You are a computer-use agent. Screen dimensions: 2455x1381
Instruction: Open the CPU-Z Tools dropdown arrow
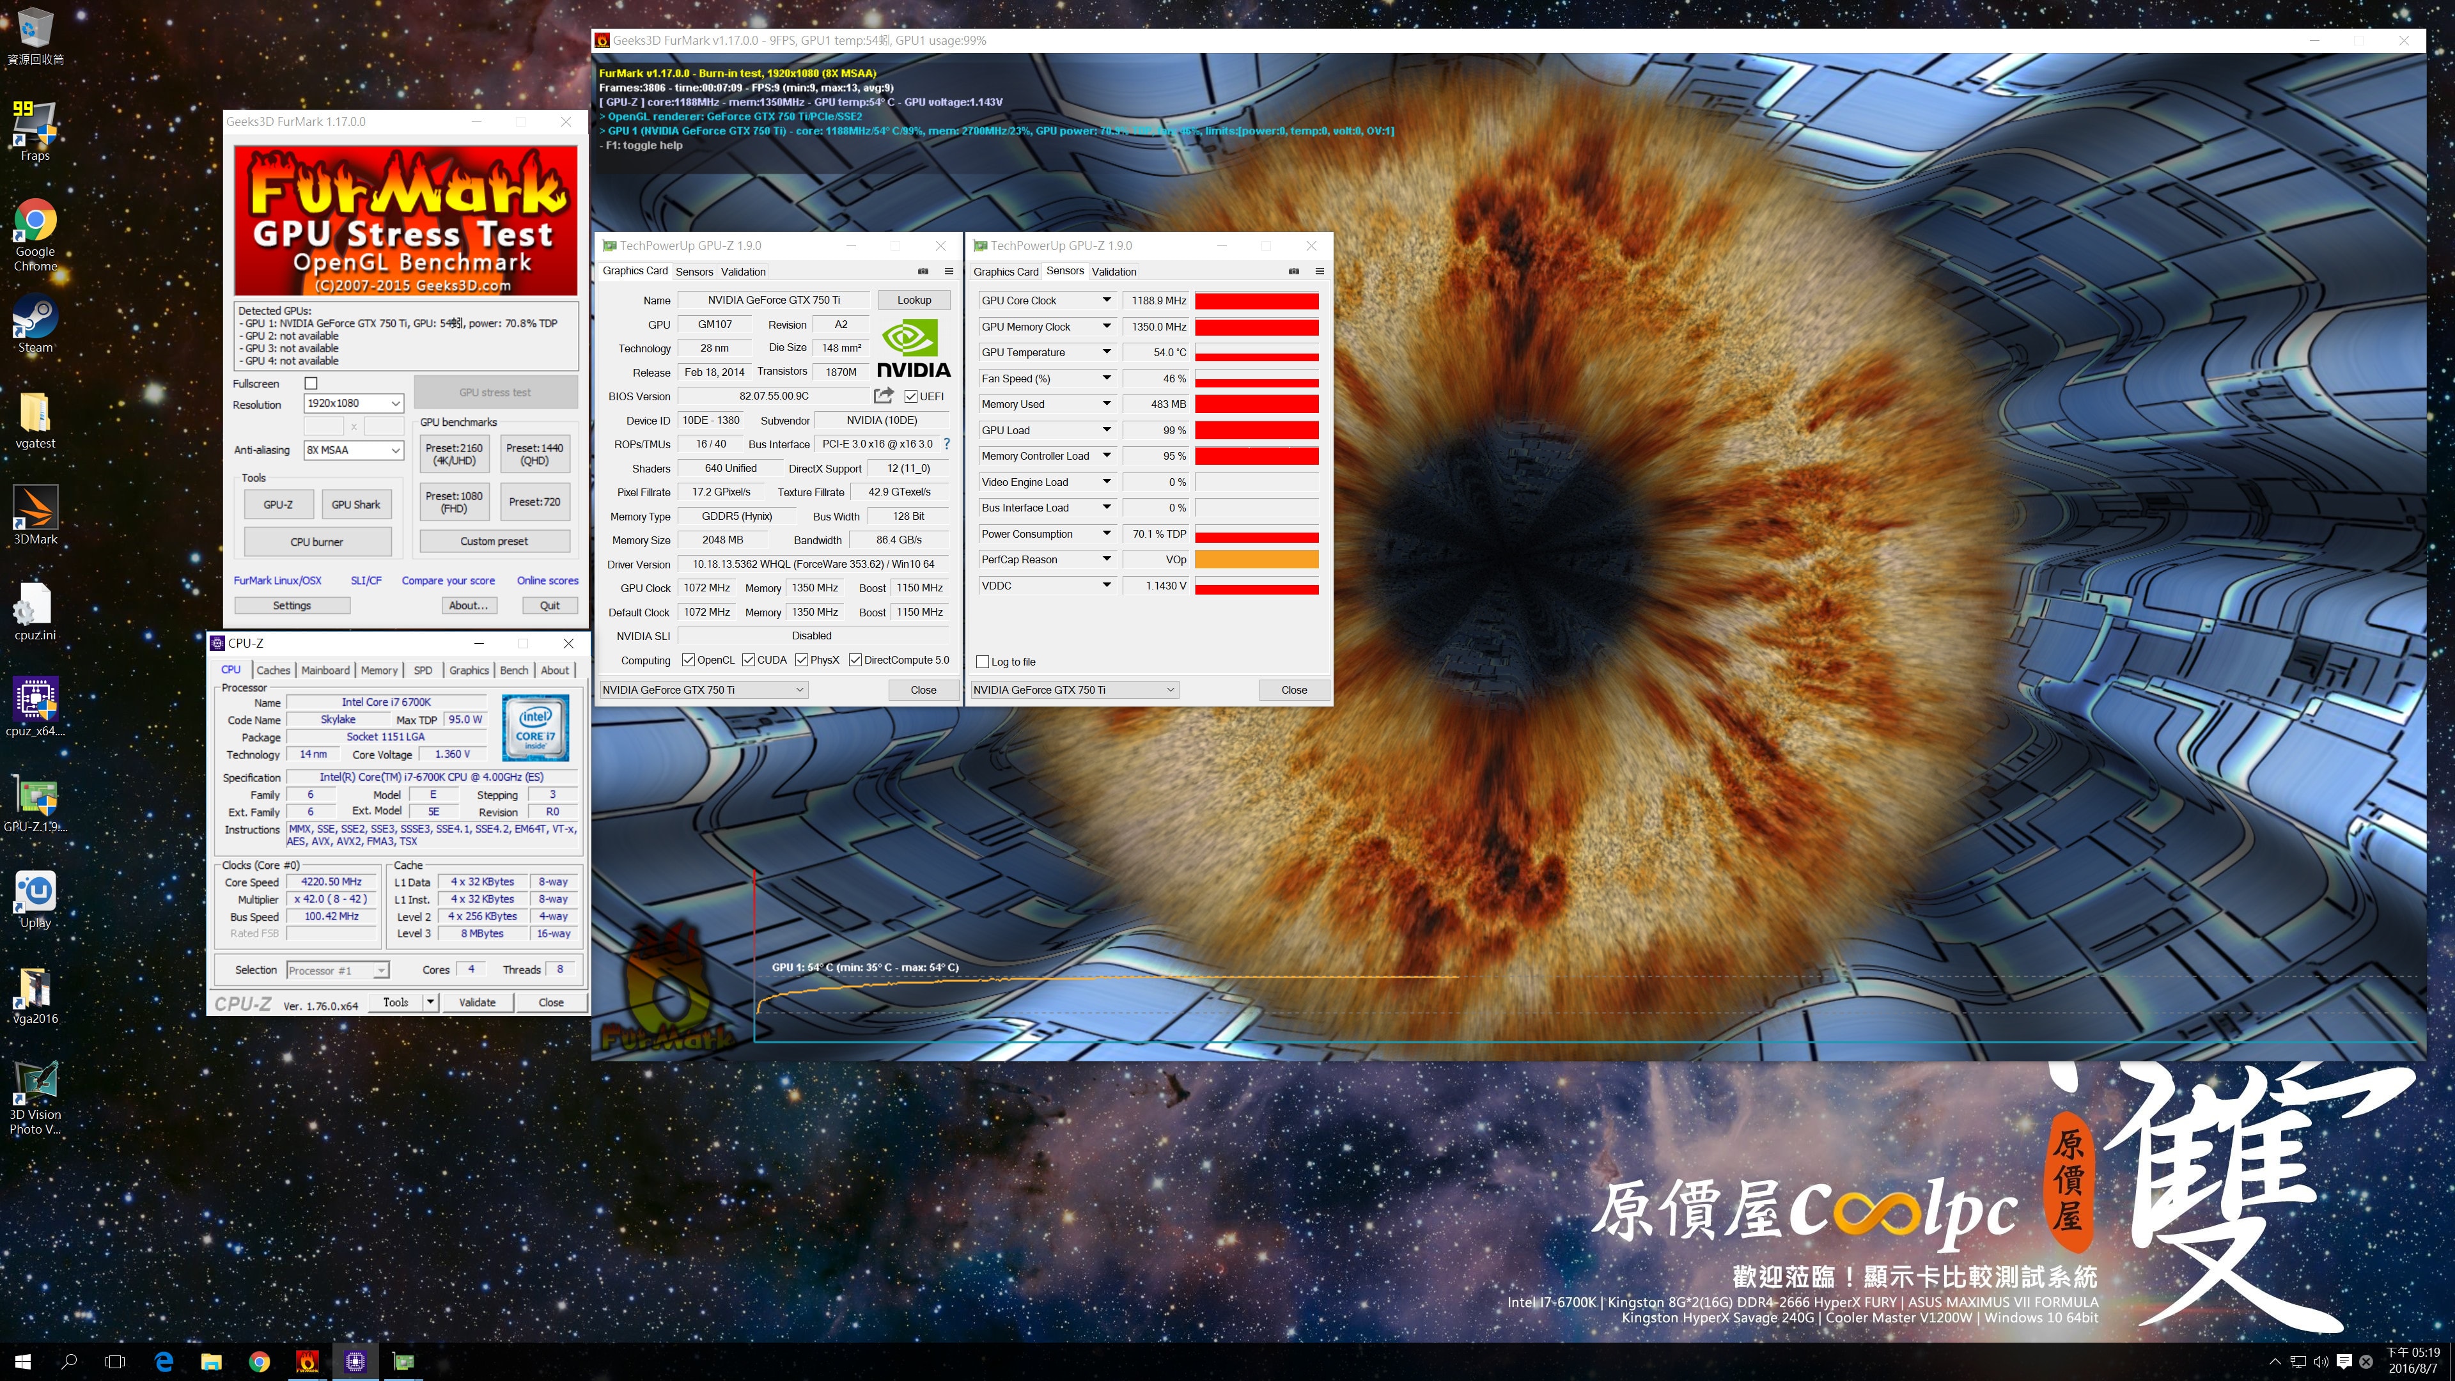[x=431, y=1002]
